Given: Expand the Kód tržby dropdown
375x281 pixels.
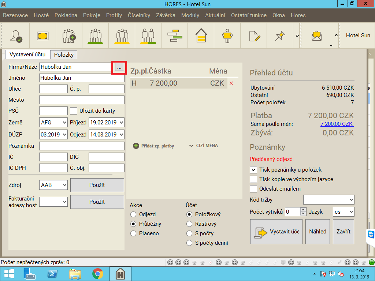Looking at the screenshot, I should point(328,200).
